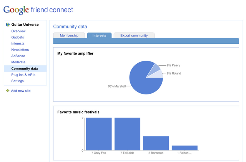
Task: Click the green plus icon for adding site
Action: 8,91
